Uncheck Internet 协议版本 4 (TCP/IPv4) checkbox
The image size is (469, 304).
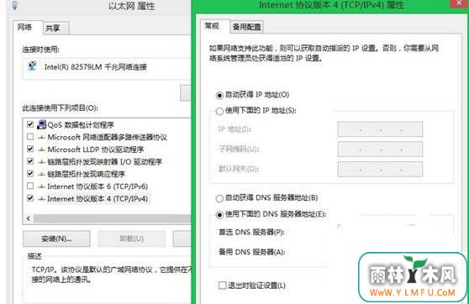pos(30,198)
